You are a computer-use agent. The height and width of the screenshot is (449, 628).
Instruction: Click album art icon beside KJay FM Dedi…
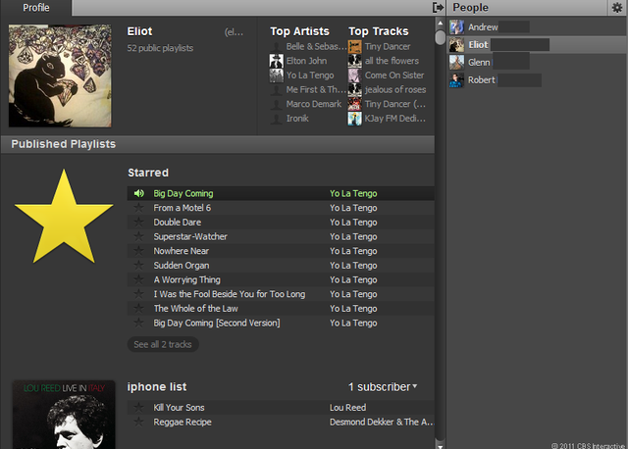355,119
